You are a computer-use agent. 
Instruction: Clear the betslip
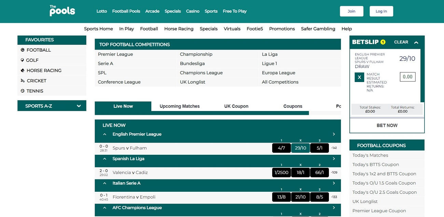pyautogui.click(x=401, y=42)
